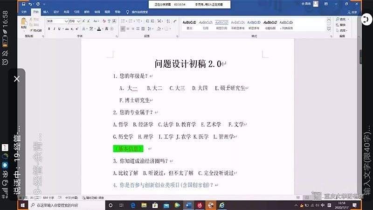
Task: Click the 共享 share button
Action: tap(352, 12)
